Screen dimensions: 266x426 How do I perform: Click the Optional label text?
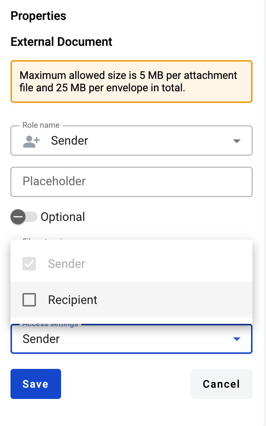click(63, 217)
